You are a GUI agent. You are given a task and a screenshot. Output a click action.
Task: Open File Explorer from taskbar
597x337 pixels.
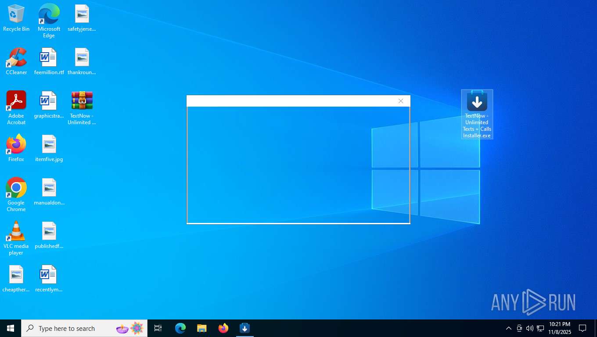tap(201, 328)
